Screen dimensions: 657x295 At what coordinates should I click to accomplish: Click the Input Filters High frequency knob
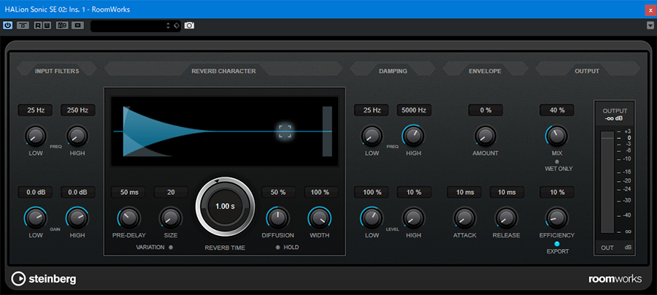77,136
